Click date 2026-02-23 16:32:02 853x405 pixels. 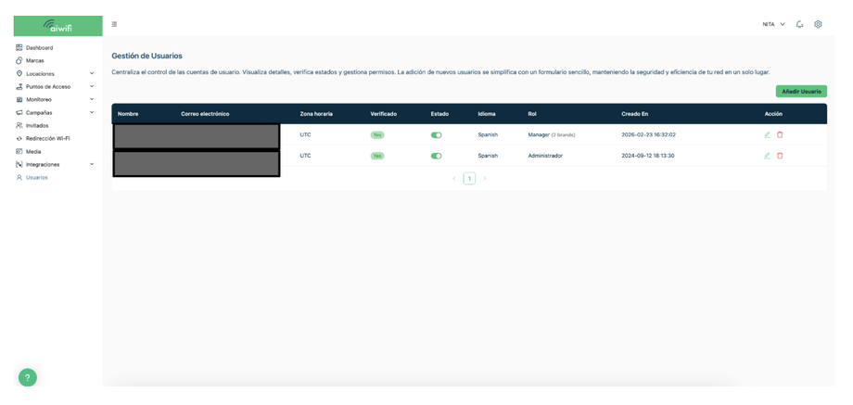coord(648,134)
